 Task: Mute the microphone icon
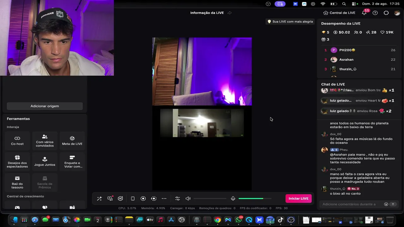tap(233, 199)
